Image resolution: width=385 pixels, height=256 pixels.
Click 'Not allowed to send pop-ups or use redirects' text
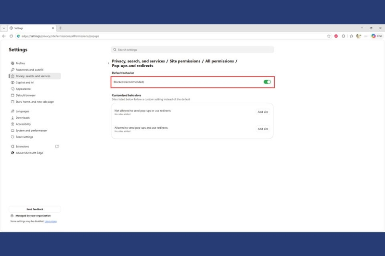point(142,111)
